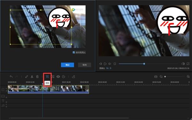Click the timeline zoom-out magnifier

coord(161,77)
